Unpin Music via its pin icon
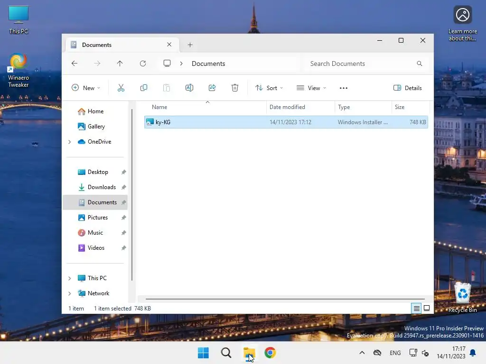Viewport: 486px width, 364px height. tap(124, 233)
